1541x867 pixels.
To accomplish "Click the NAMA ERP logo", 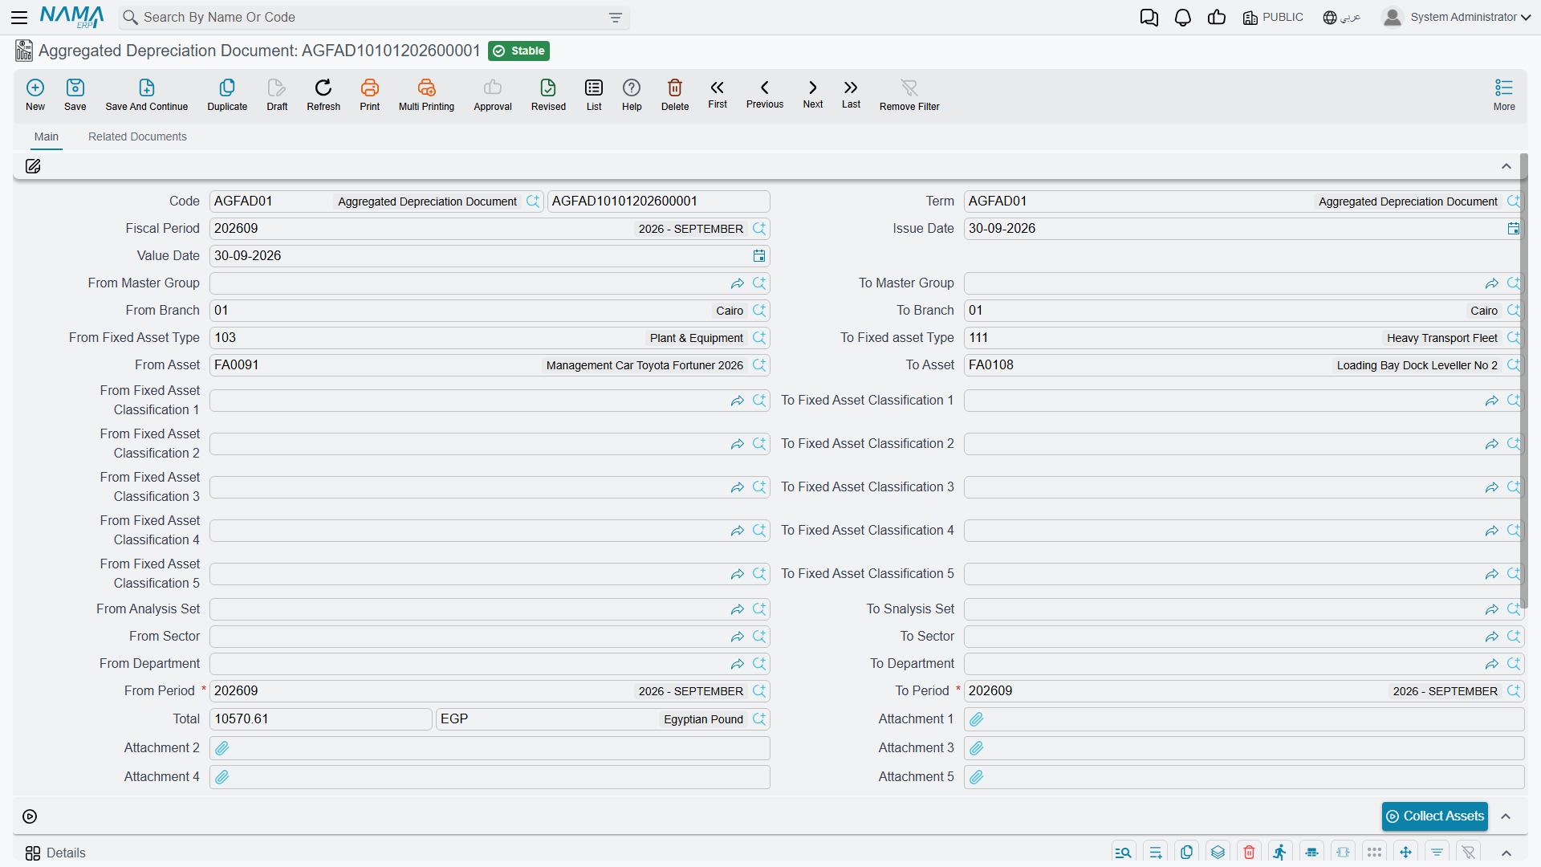I will click(71, 17).
